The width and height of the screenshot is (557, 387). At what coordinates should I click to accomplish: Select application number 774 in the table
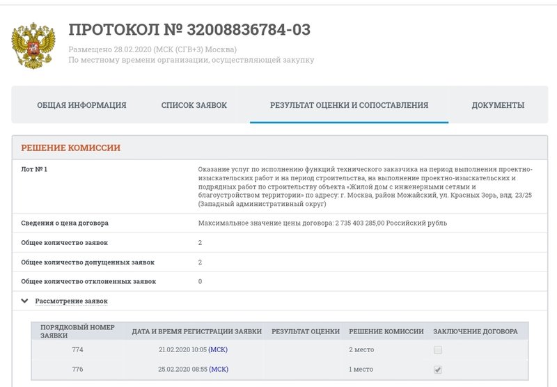[x=77, y=350]
